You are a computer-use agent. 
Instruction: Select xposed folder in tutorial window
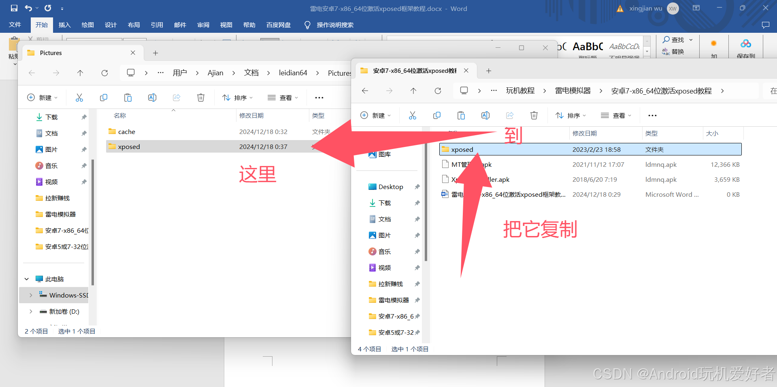[x=590, y=149]
